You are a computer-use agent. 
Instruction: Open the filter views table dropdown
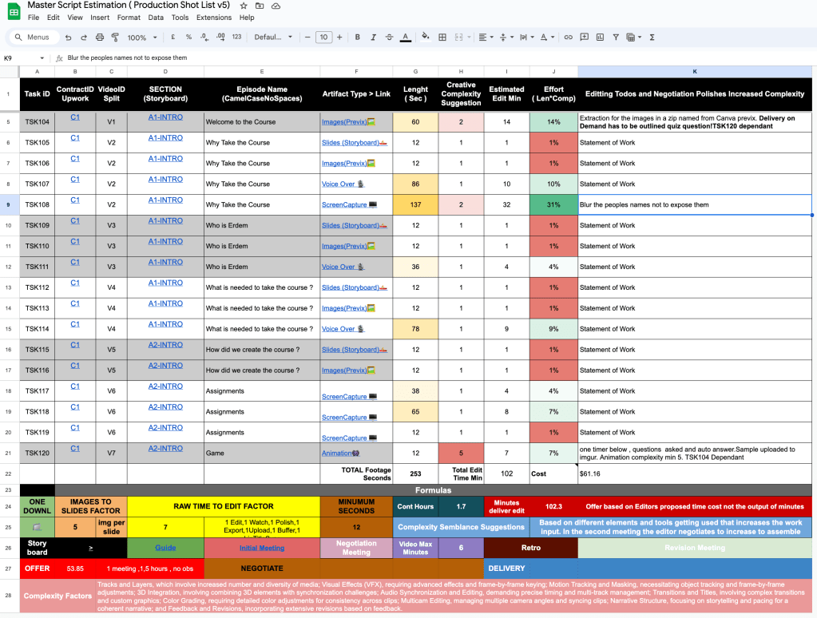tap(633, 37)
